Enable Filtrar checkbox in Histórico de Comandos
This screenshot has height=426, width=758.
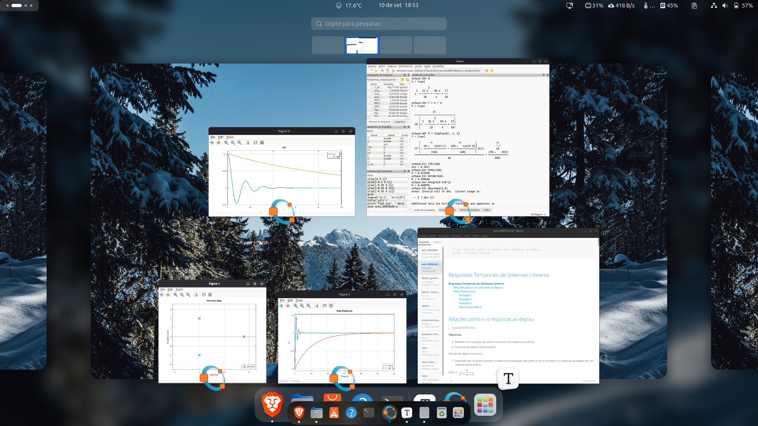pyautogui.click(x=376, y=176)
